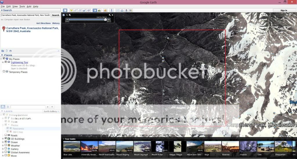Click the ruler measurement tool
The width and height of the screenshot is (297, 159).
coord(112,10)
